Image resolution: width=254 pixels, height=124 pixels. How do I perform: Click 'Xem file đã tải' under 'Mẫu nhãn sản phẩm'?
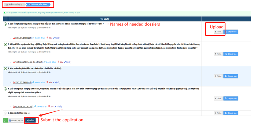point(39,82)
